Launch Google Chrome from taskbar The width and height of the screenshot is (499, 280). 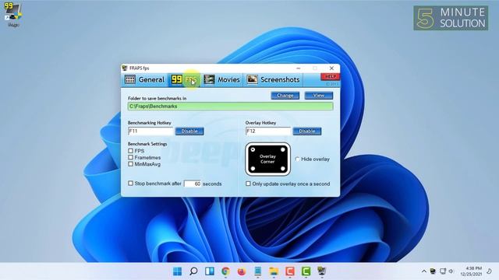225,271
